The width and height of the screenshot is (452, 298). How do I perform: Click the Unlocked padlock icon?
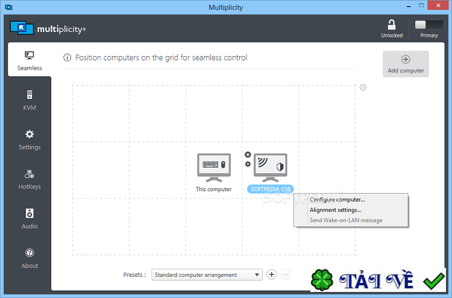tap(392, 25)
